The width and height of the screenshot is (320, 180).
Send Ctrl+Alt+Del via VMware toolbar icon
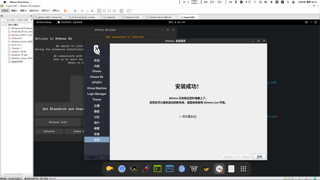click(x=75, y=11)
